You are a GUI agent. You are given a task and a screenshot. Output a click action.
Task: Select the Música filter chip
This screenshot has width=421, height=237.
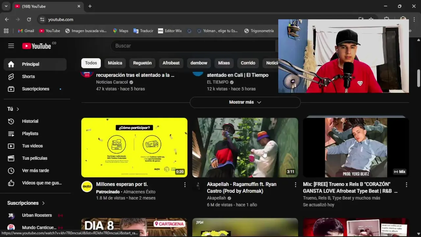pyautogui.click(x=115, y=63)
